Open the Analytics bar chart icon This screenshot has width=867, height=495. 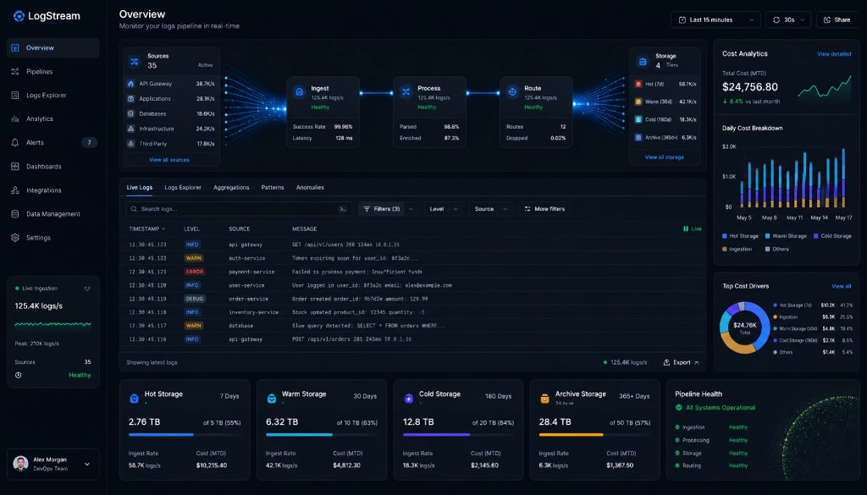coord(15,118)
